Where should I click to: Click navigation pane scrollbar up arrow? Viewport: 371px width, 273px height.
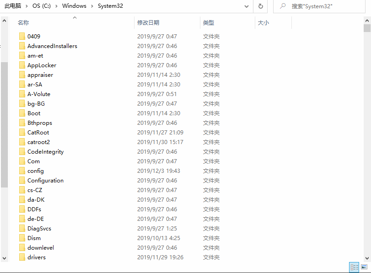(x=4, y=21)
